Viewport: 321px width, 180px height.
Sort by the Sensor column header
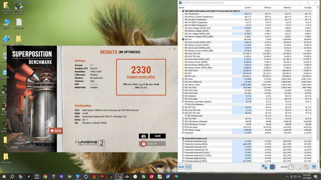pos(205,8)
